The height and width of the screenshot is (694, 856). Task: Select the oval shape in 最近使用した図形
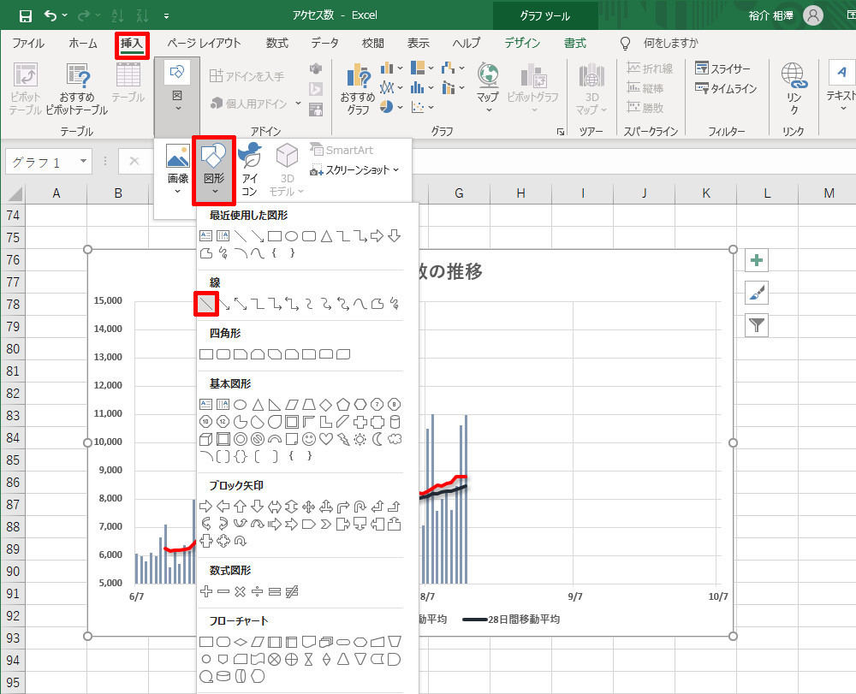[292, 236]
